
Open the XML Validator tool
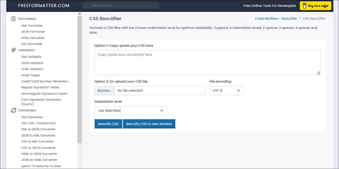[31, 57]
